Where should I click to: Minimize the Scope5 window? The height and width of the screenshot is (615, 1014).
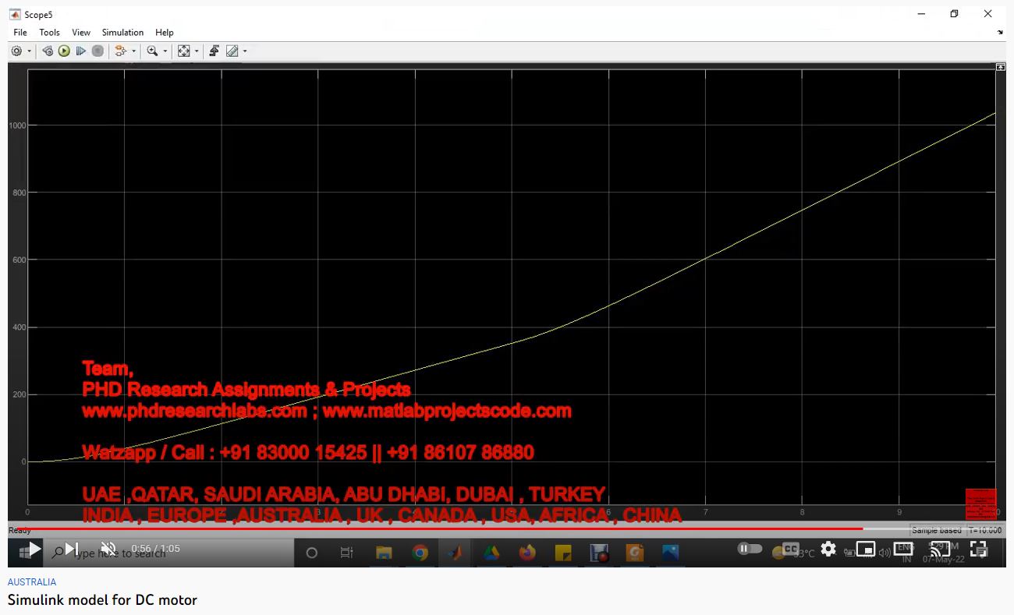[x=921, y=14]
